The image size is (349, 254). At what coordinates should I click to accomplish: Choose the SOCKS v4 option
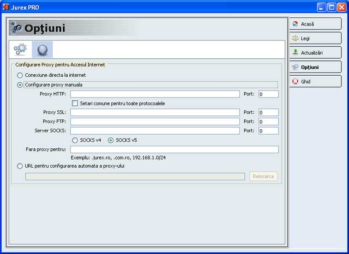coord(75,140)
